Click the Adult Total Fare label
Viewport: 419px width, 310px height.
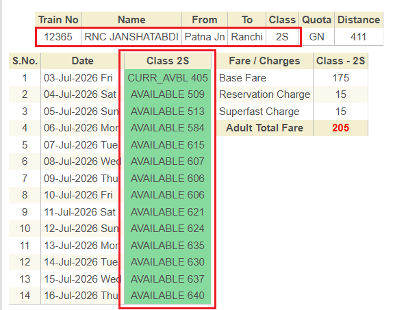(x=264, y=128)
